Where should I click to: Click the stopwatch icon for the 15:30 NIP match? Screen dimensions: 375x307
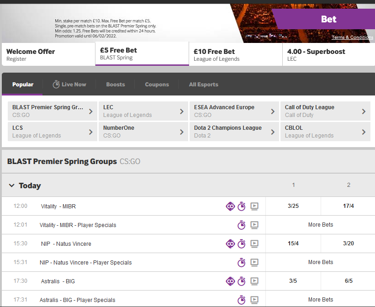tap(241, 243)
